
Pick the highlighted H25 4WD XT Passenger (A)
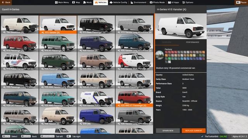(x=134, y=98)
